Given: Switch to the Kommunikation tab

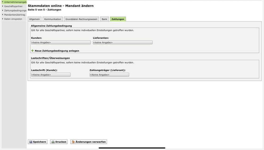Looking at the screenshot, I should [53, 19].
